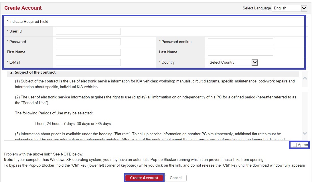Click the '2. Subject of the contract' heading
Screen dimensions: 312x182
[33, 72]
